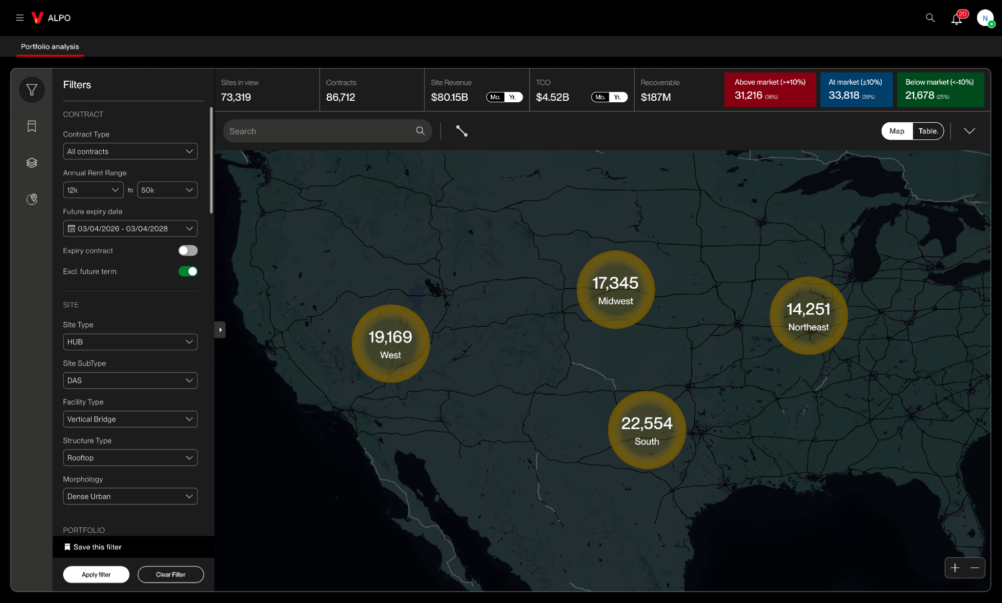This screenshot has width=1002, height=603.
Task: Click the search field magnifier icon
Action: click(420, 131)
